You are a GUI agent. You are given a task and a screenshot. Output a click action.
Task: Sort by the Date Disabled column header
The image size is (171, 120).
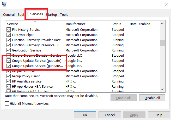click(x=143, y=24)
